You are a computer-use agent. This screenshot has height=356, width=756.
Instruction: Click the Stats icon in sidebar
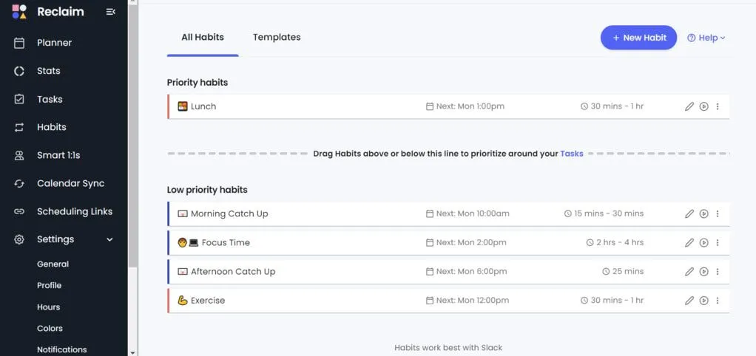20,71
